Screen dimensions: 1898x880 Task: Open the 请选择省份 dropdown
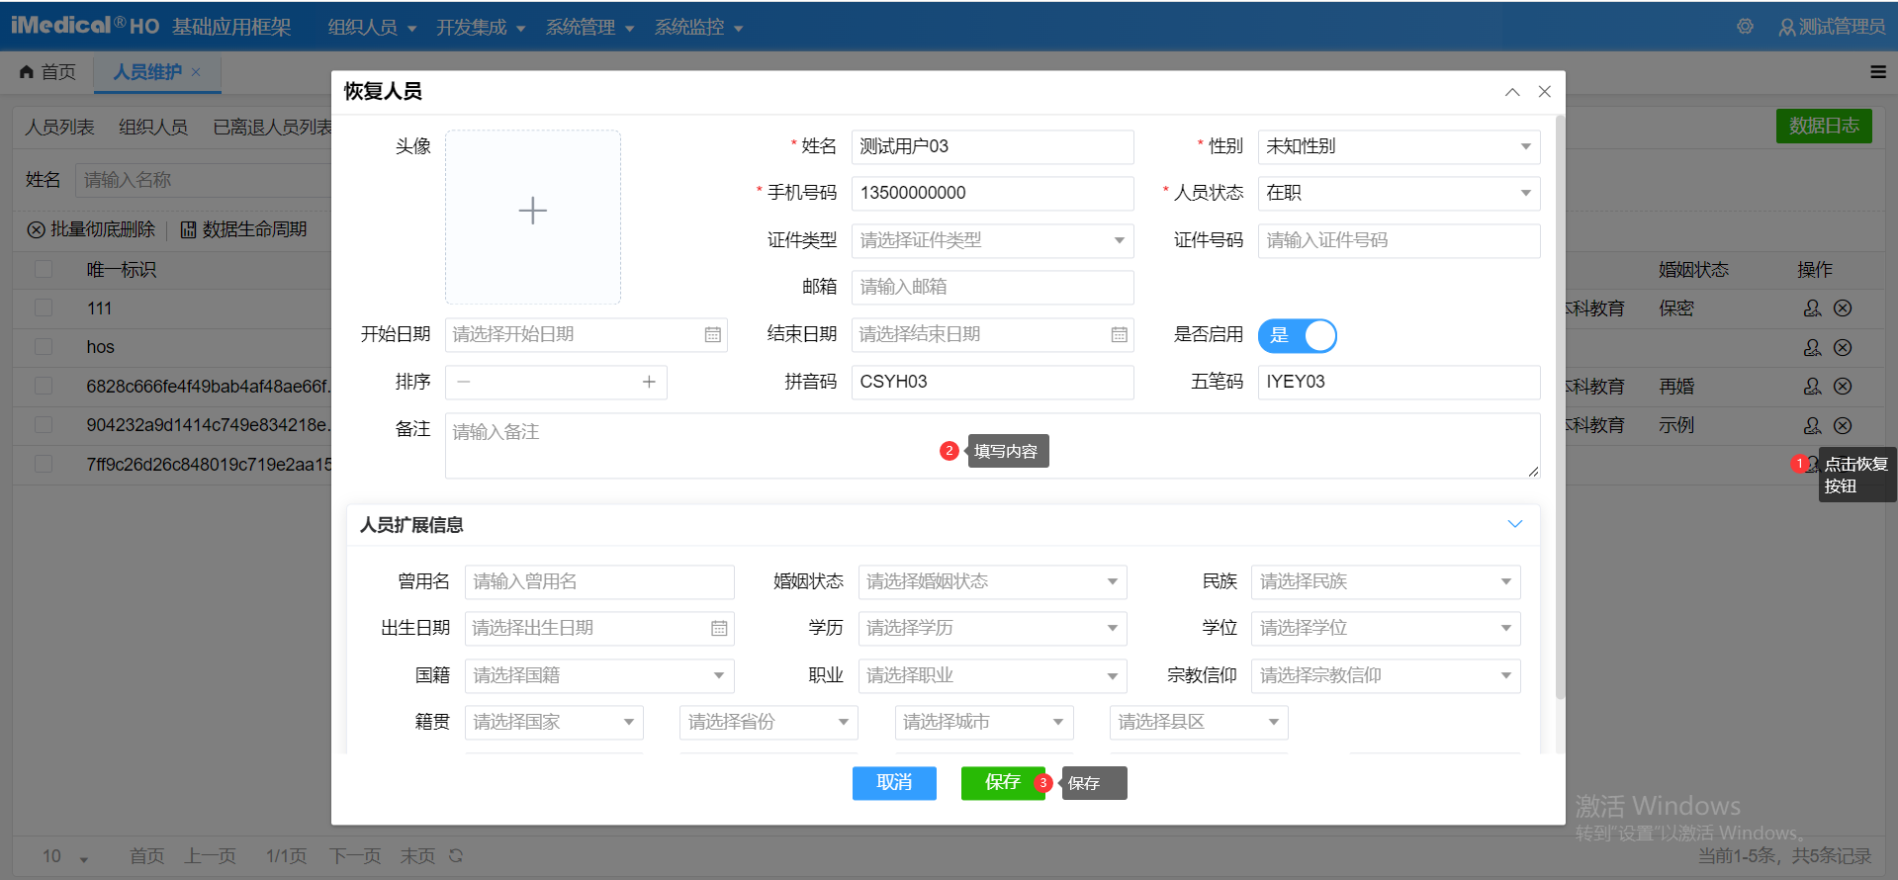tap(768, 722)
